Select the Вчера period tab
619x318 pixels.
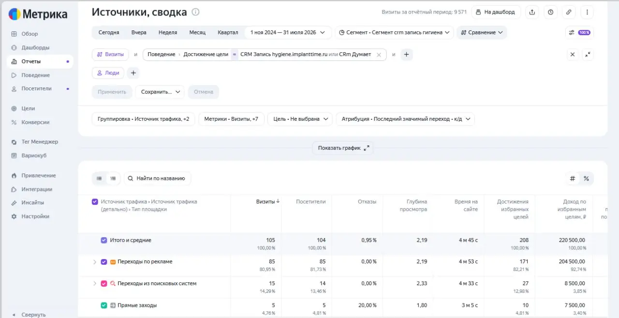(x=139, y=32)
